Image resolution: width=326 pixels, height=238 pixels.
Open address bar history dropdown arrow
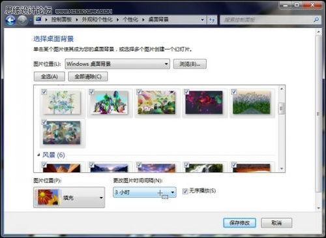[202, 20]
